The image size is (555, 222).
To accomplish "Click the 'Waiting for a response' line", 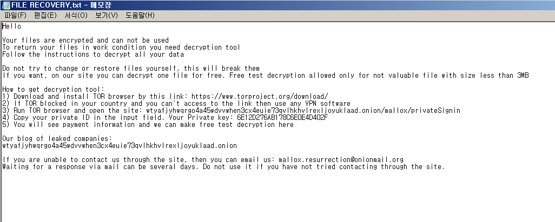I will click(223, 167).
